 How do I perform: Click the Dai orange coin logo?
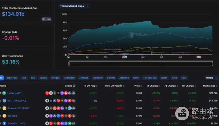[4, 116]
